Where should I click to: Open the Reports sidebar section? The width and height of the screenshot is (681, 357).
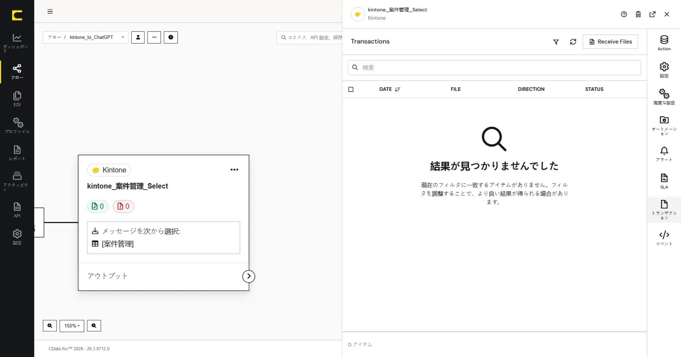pyautogui.click(x=17, y=153)
